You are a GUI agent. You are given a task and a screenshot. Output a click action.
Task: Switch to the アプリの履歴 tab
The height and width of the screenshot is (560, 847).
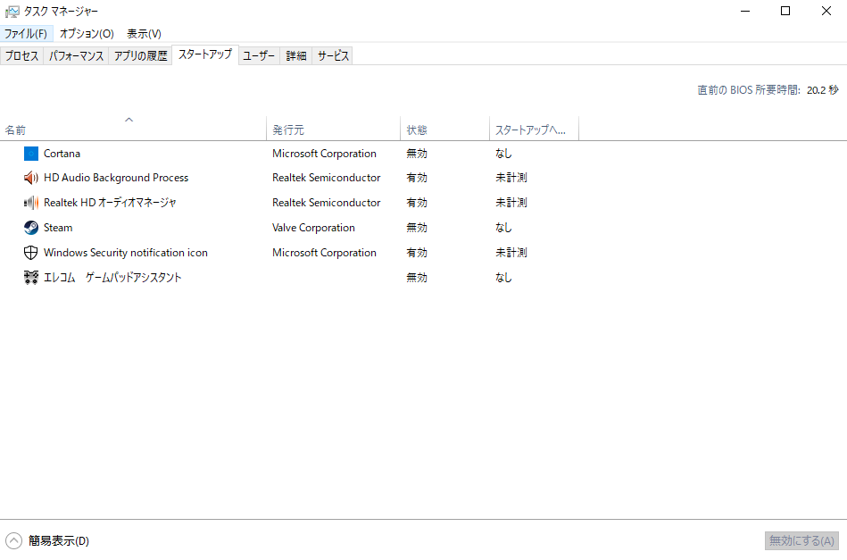coord(140,55)
